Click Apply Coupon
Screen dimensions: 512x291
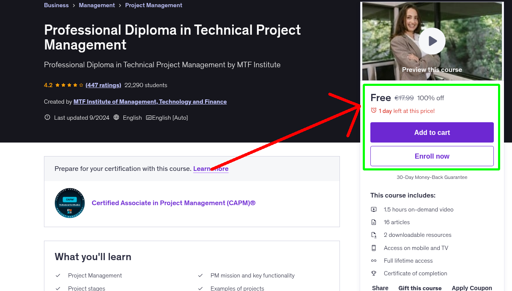[x=472, y=288]
